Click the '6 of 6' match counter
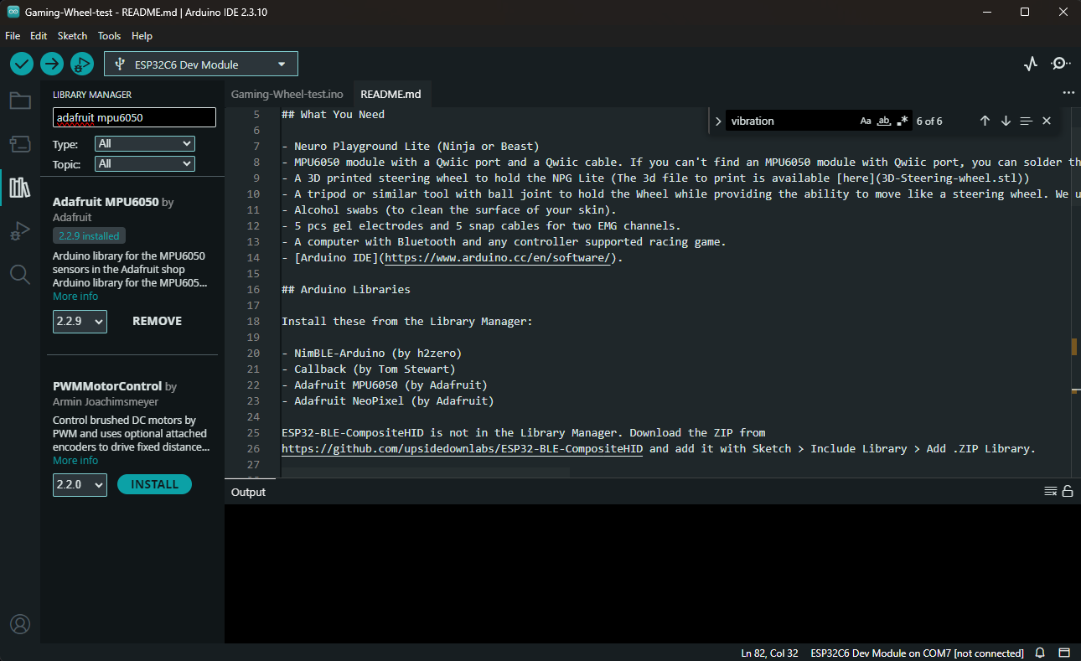 929,121
